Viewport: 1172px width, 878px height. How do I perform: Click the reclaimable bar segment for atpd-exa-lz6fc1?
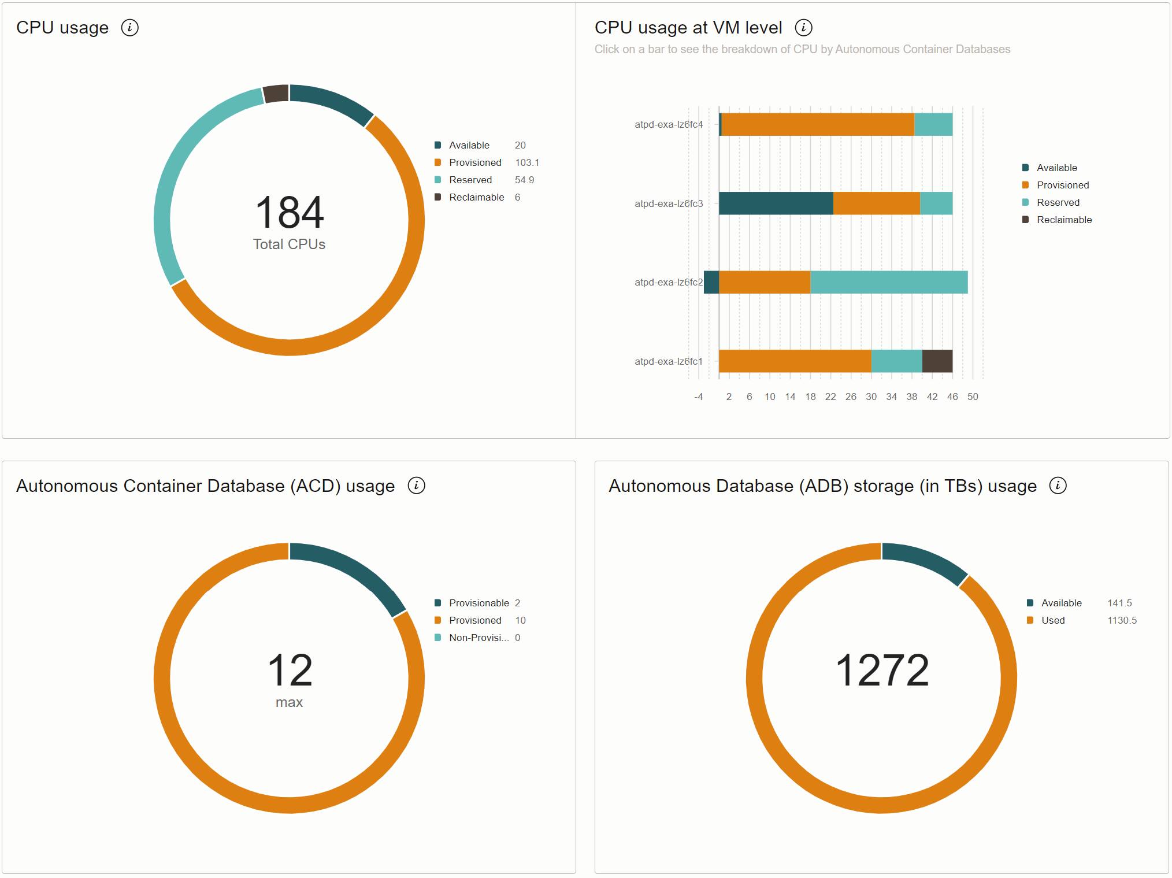(x=937, y=361)
